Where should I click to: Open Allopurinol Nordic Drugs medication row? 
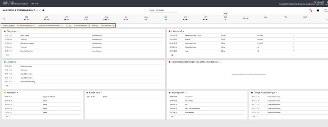pos(248,35)
